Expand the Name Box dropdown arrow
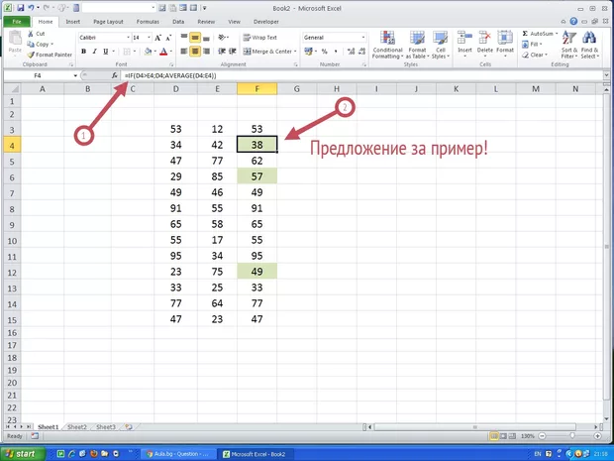The image size is (614, 461). 75,75
